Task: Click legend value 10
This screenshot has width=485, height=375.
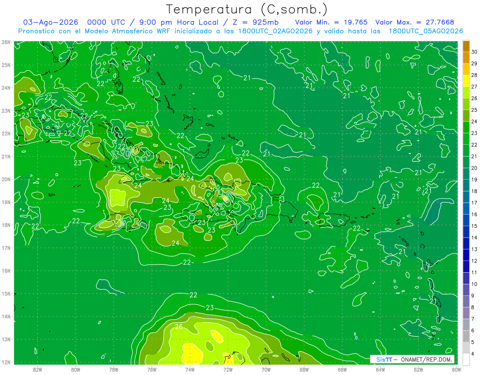Action: [474, 284]
